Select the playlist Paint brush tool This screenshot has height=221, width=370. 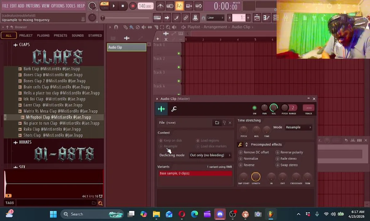(x=132, y=27)
